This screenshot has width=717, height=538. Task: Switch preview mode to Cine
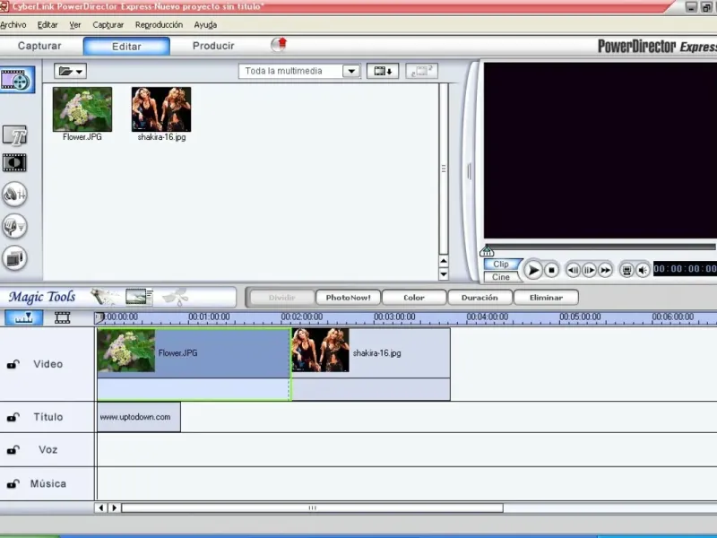(501, 277)
